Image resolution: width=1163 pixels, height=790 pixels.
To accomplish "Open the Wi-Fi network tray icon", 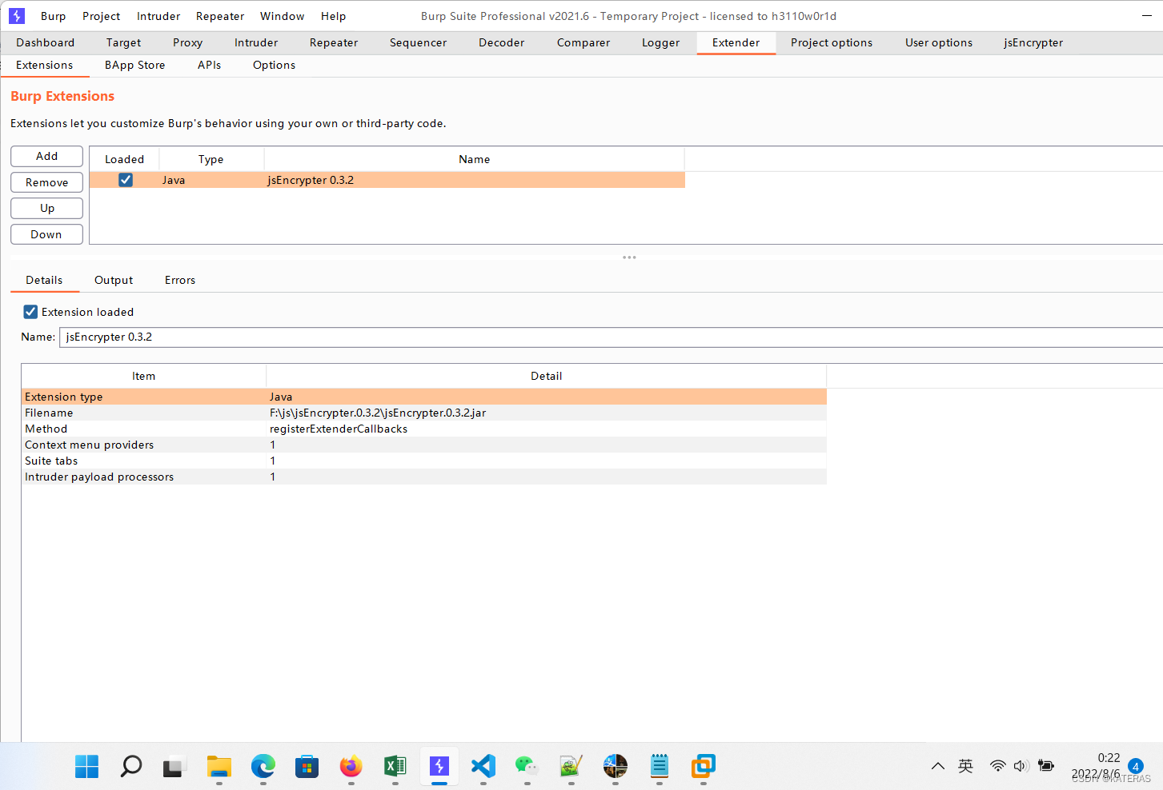I will click(x=997, y=766).
